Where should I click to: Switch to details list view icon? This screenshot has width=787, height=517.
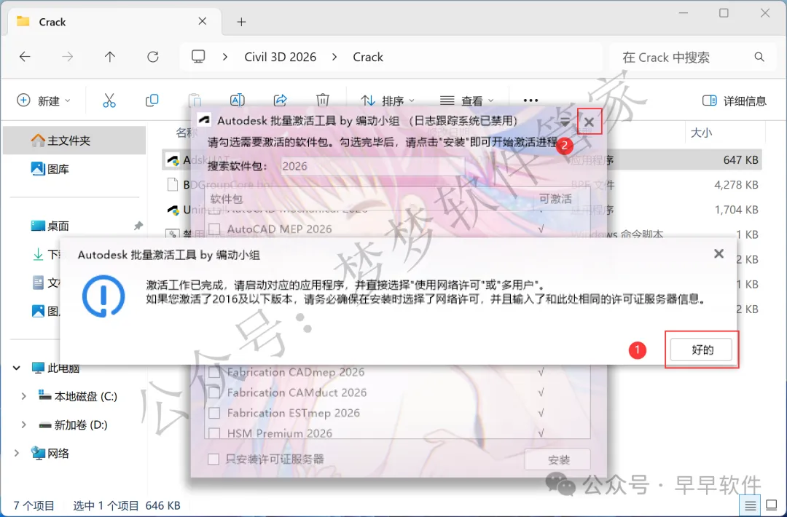click(750, 505)
